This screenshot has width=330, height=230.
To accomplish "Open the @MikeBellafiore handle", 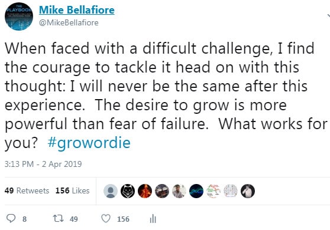I will pos(69,22).
